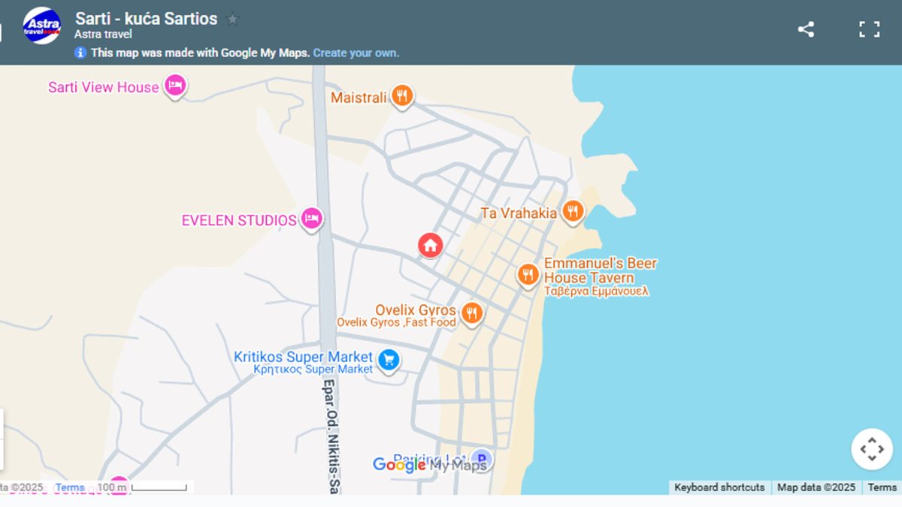The image size is (902, 507).
Task: Star this Sarti map as favorite
Action: [x=233, y=20]
